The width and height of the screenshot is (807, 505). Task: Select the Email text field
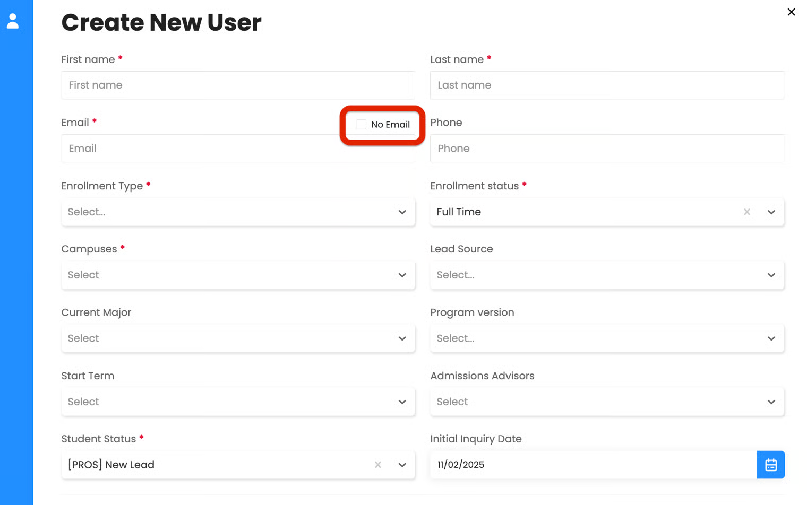[x=202, y=149]
